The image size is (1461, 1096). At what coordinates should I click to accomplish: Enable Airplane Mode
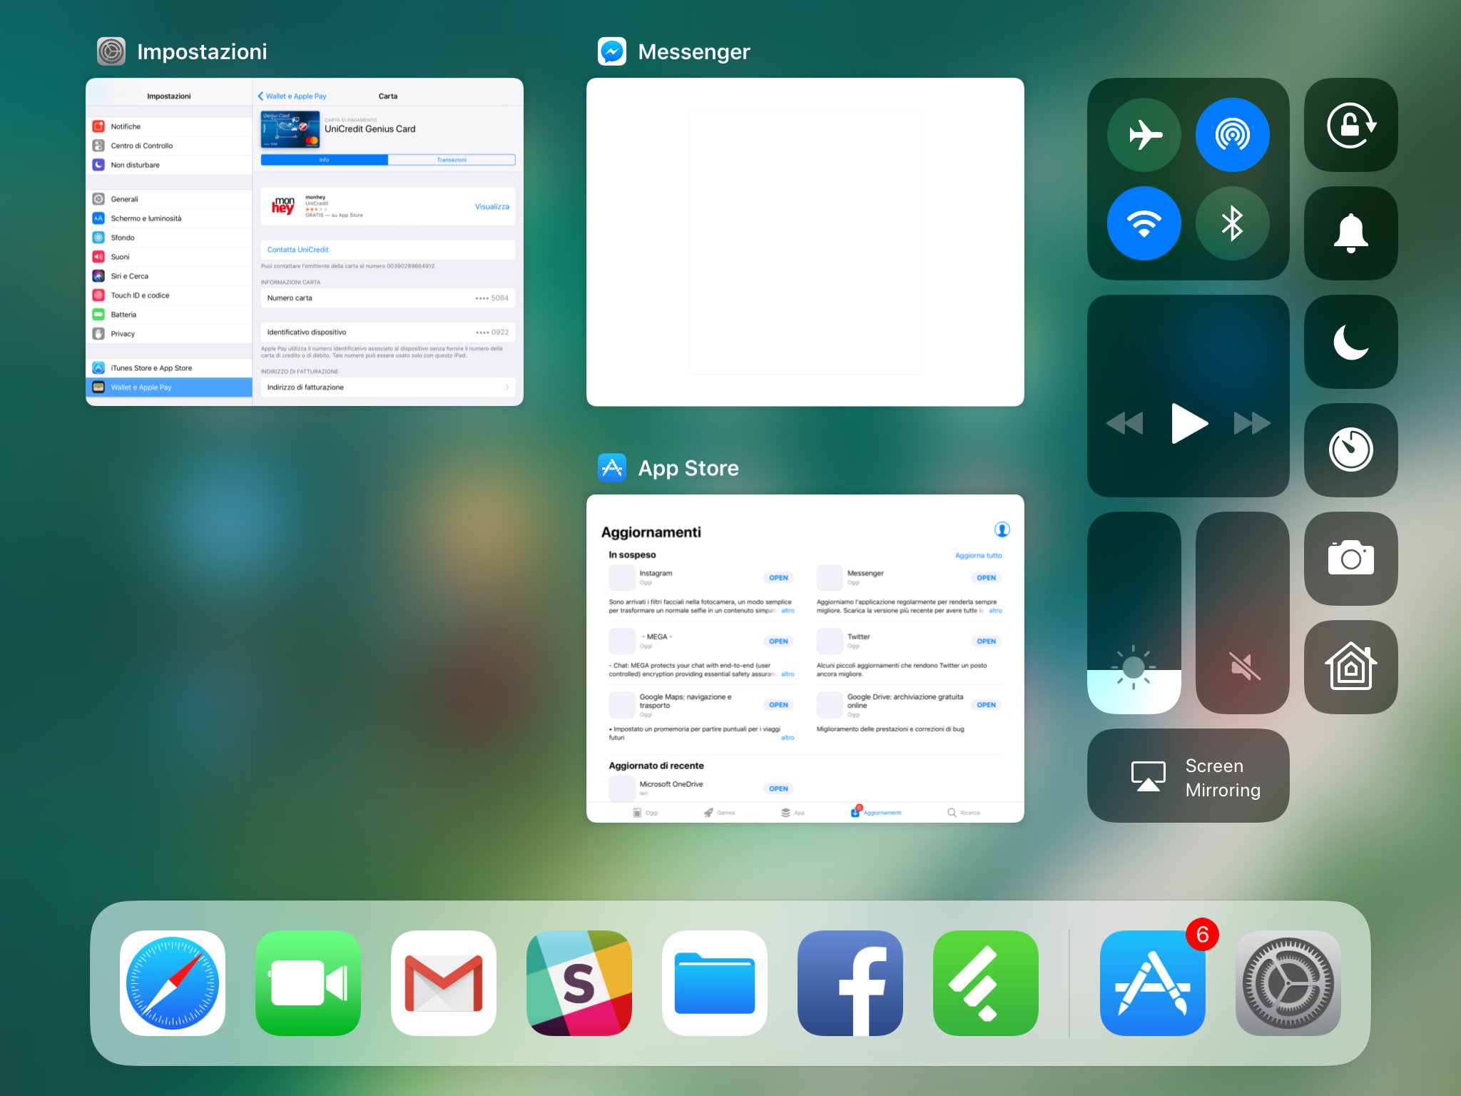tap(1144, 134)
